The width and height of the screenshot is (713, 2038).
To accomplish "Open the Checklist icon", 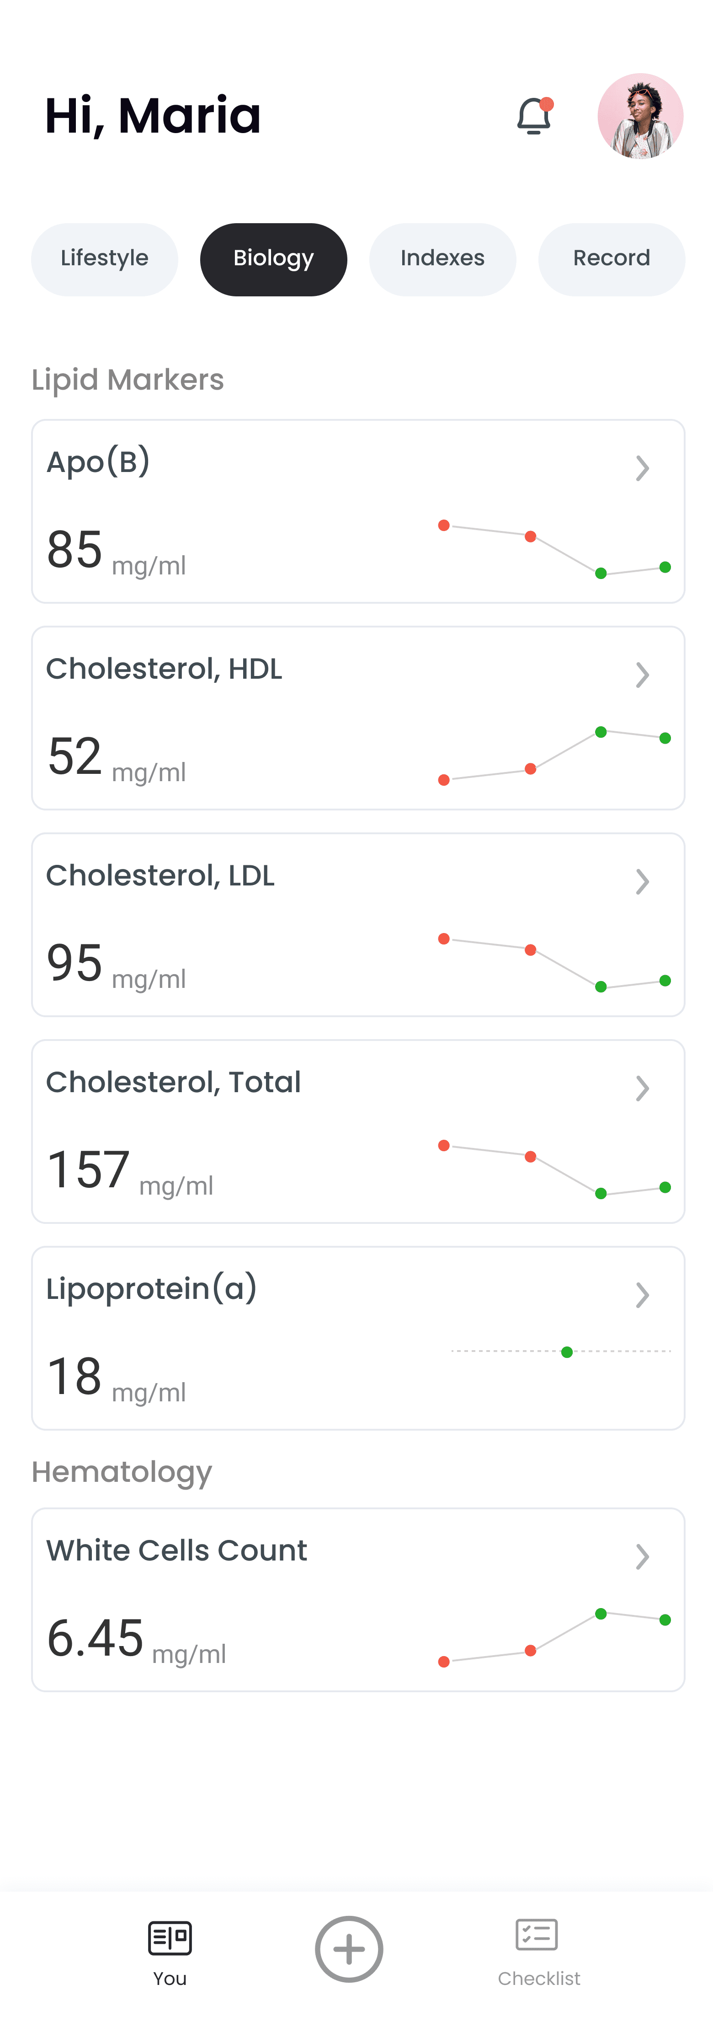I will pos(537,1934).
